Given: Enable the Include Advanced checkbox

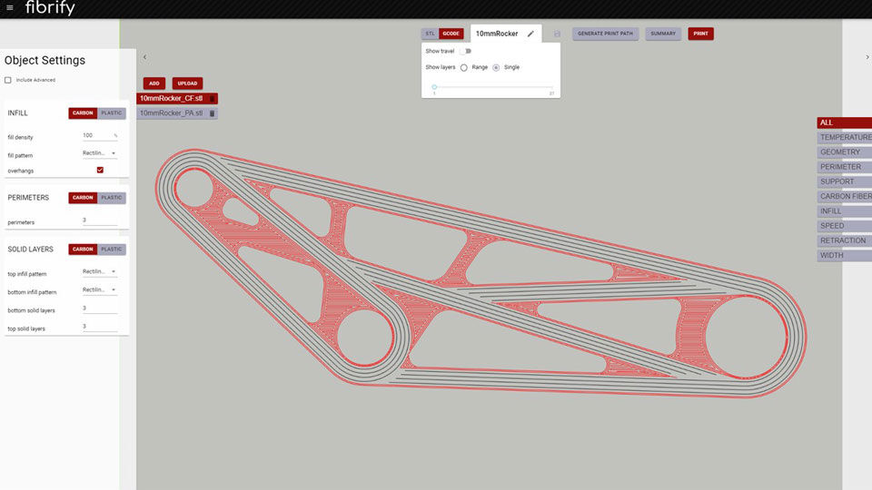Looking at the screenshot, I should tap(8, 80).
